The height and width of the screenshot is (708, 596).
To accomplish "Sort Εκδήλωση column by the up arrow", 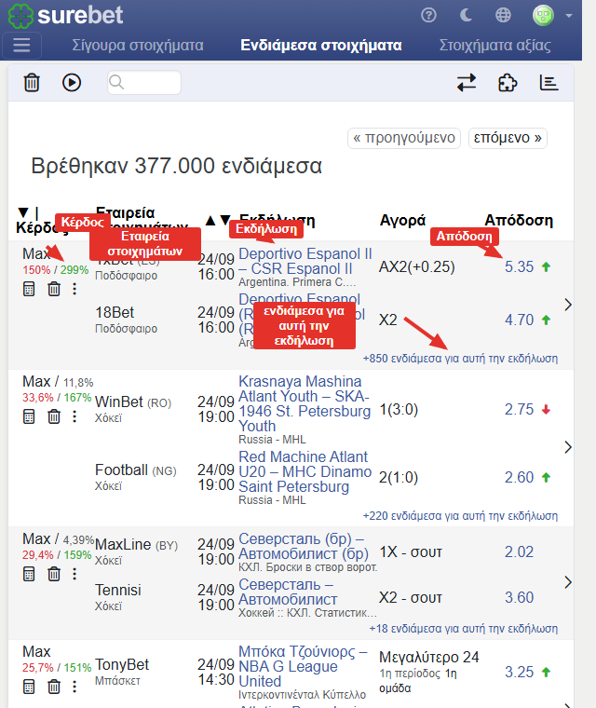I will [210, 221].
